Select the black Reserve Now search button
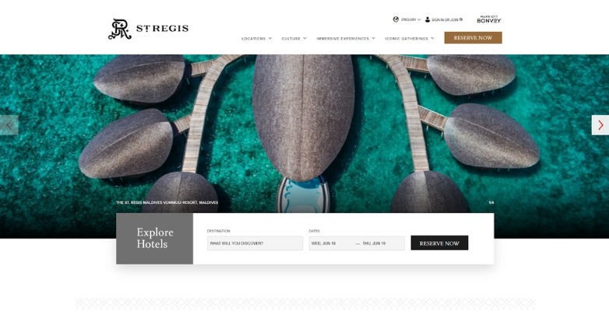Viewport: 609px width, 319px height. pyautogui.click(x=439, y=243)
